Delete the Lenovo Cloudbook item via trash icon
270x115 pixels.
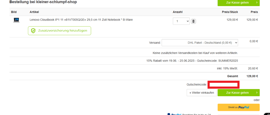coord(193,21)
